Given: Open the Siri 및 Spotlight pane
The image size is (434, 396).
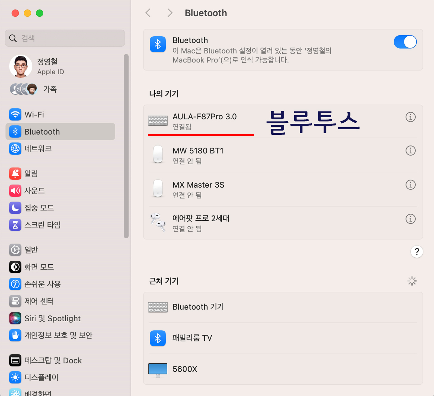Looking at the screenshot, I should tap(60, 318).
